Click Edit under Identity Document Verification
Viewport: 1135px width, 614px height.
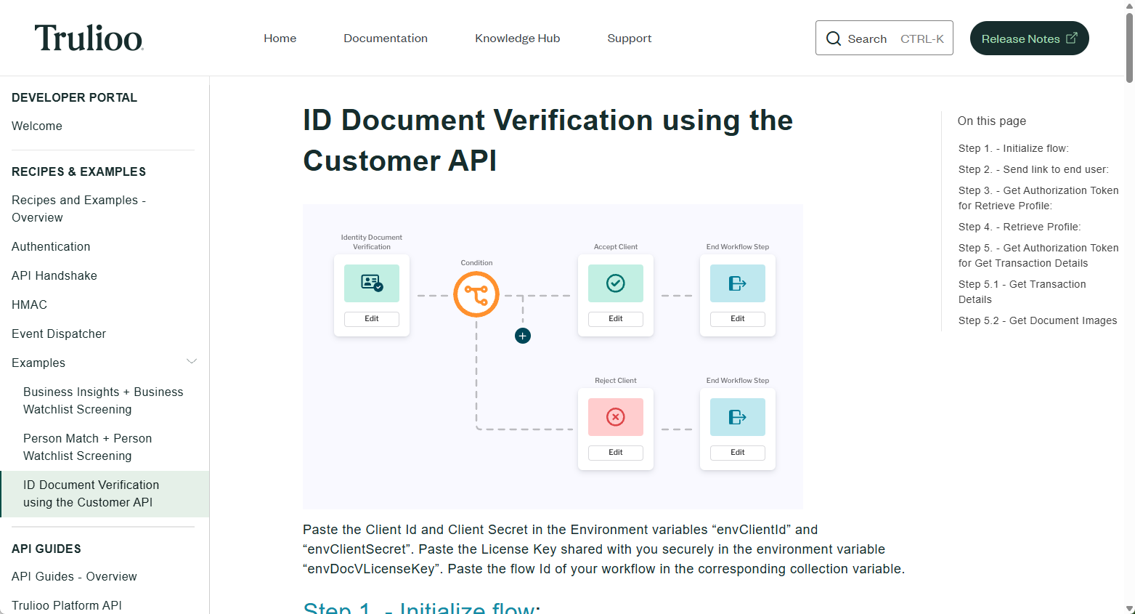tap(372, 319)
